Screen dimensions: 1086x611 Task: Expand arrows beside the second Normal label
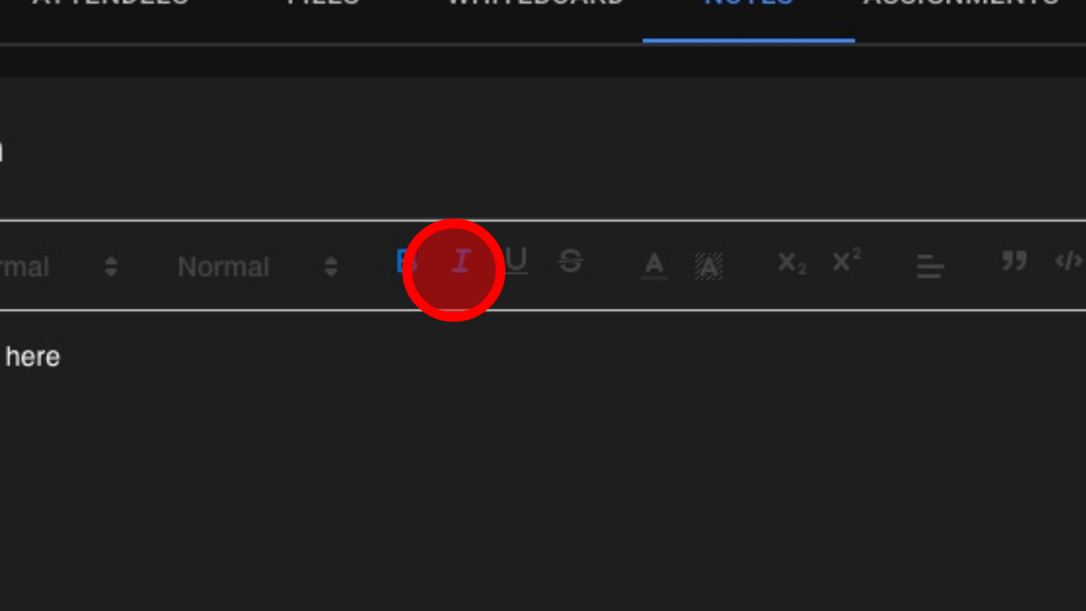coord(331,267)
